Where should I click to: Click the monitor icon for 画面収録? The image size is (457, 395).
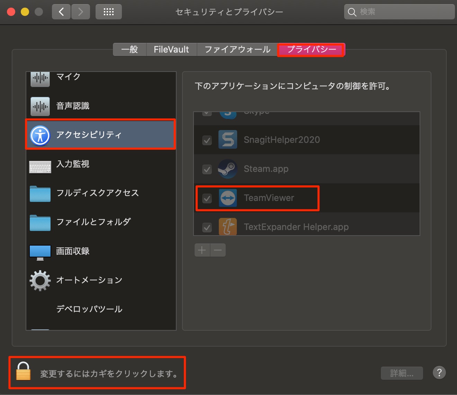point(40,253)
